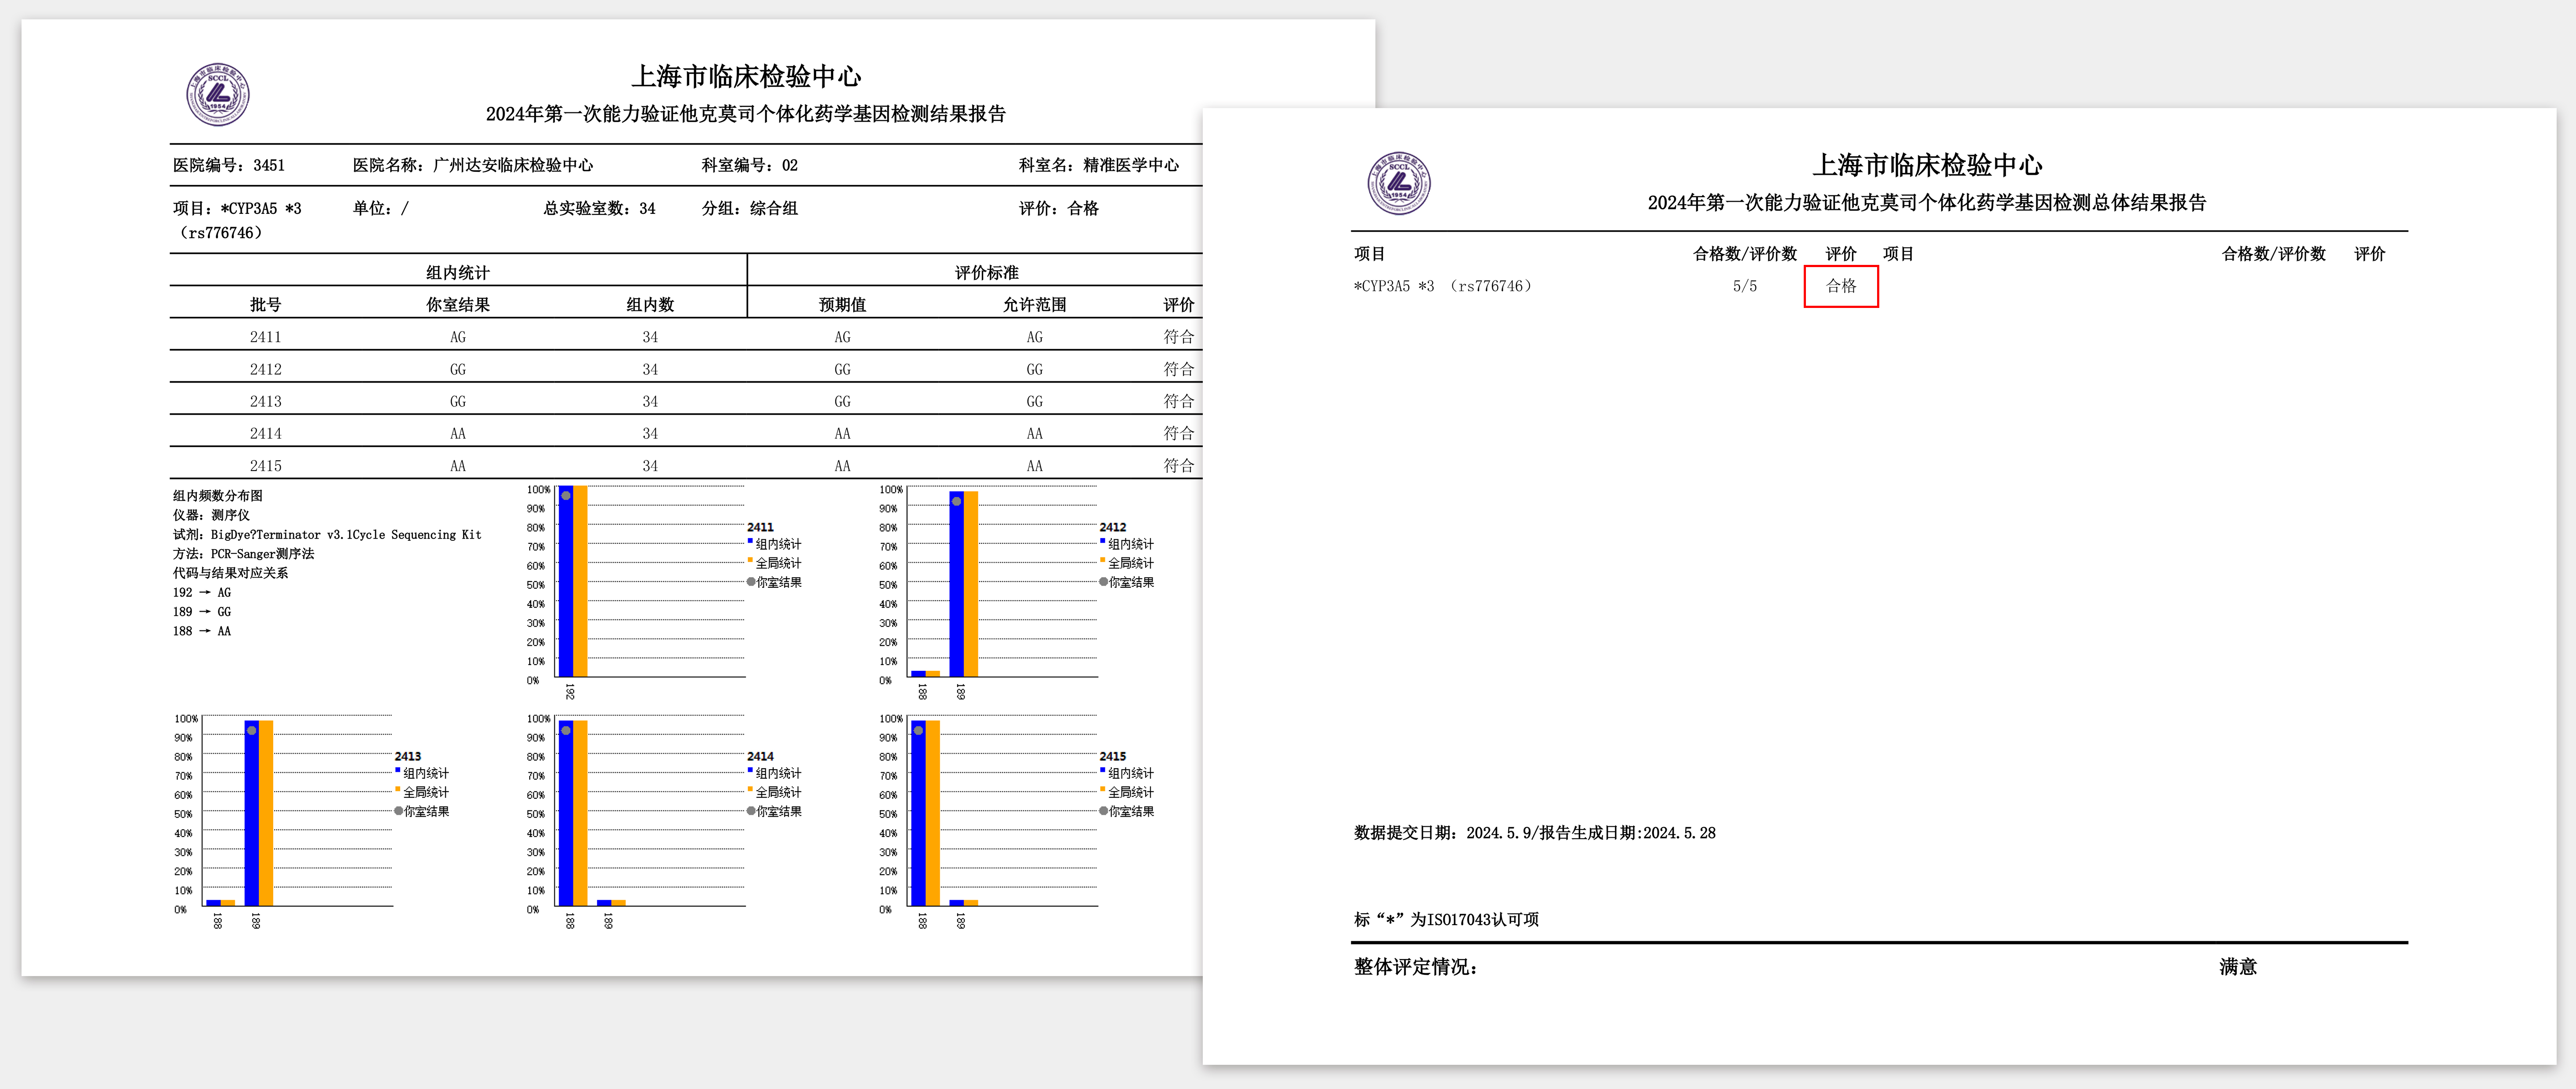The height and width of the screenshot is (1089, 2576).
Task: Click gray 你室结果 legend marker for 2414
Action: (x=751, y=811)
